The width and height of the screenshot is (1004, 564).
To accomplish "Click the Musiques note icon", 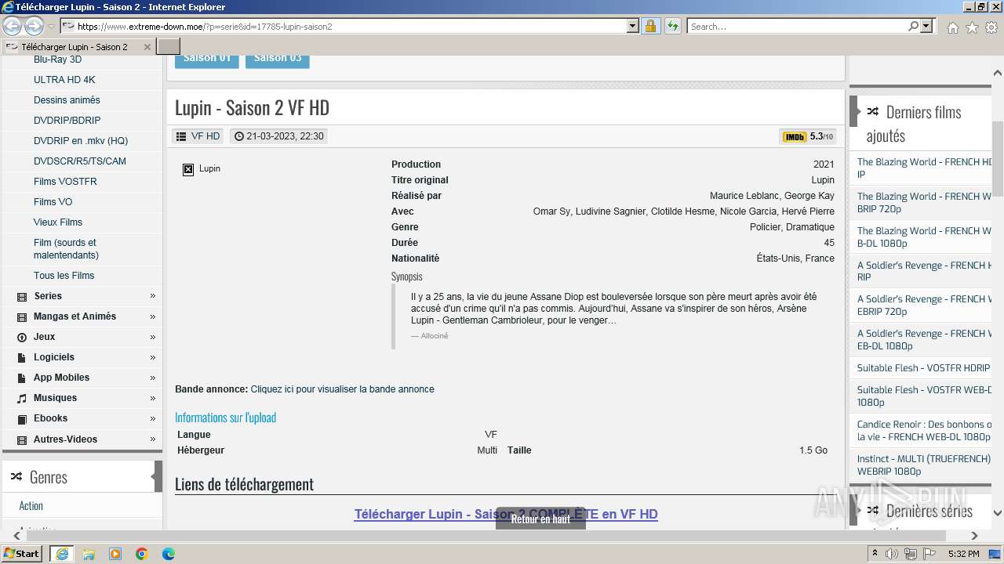I will tap(22, 399).
